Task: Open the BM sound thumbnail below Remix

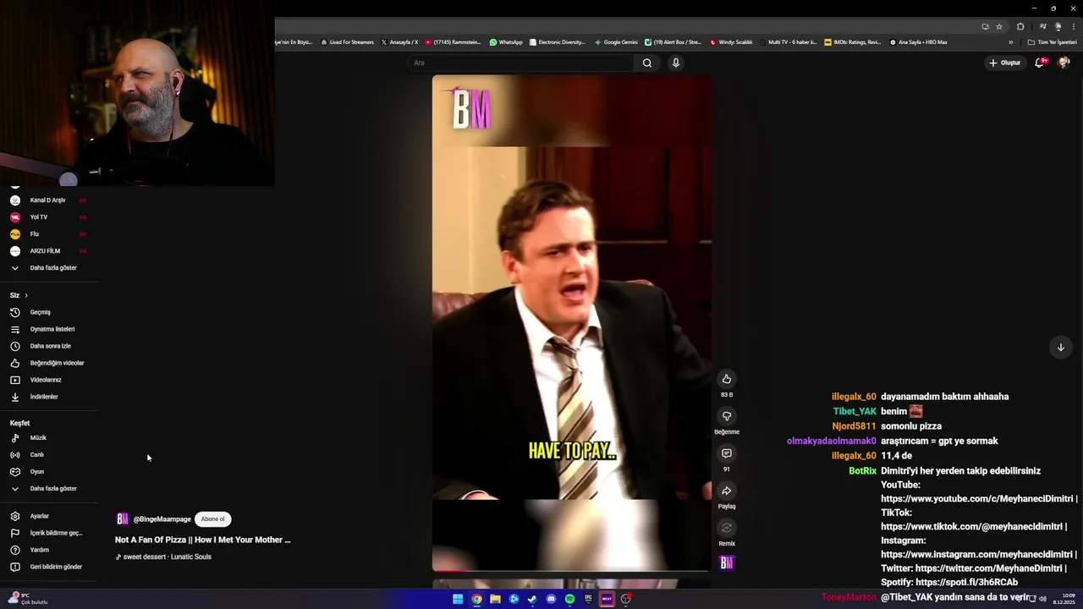Action: [726, 562]
